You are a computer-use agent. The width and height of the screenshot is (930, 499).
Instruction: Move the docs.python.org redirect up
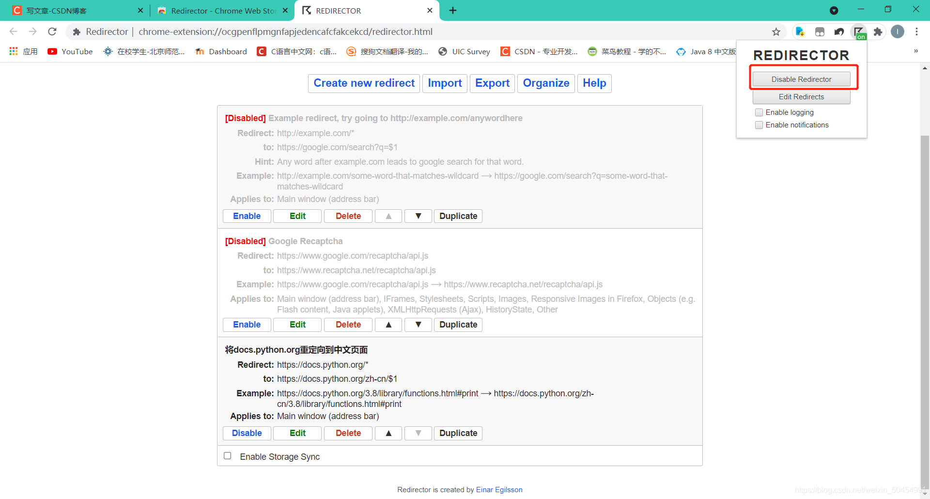[x=388, y=433]
